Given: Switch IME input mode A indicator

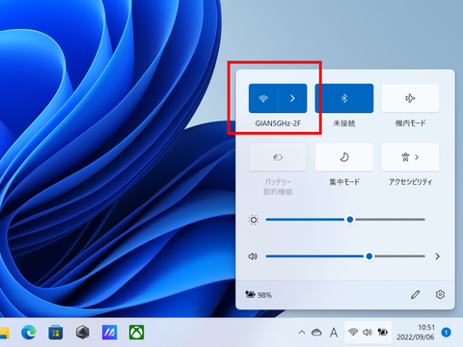Looking at the screenshot, I should click(334, 333).
